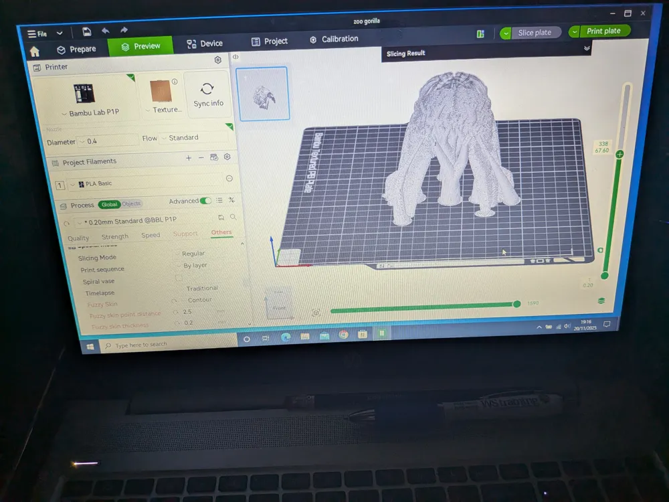Click Fuzzy skin point distance 2.5 field
The width and height of the screenshot is (669, 502).
click(x=199, y=312)
